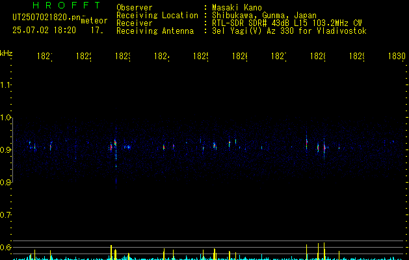Select the text 3el Yagi(V) Az 330 for Vladivostok
This screenshot has width=409, height=260.
(289, 31)
